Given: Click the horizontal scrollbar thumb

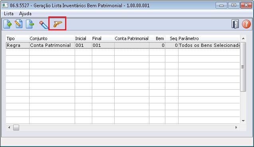Looking at the screenshot, I should 16,127.
